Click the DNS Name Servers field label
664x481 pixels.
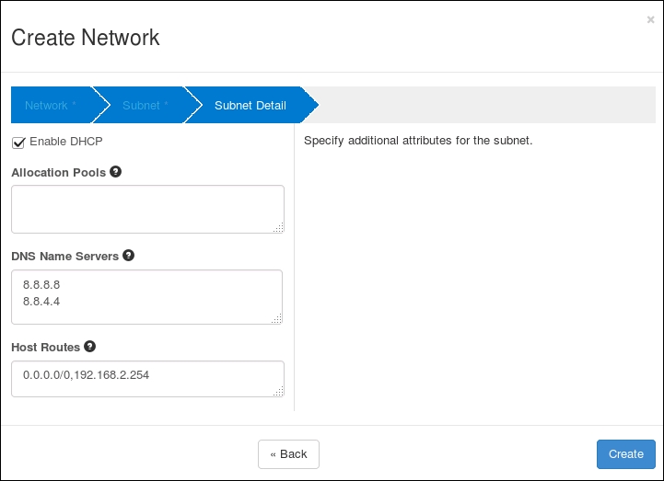(x=64, y=257)
